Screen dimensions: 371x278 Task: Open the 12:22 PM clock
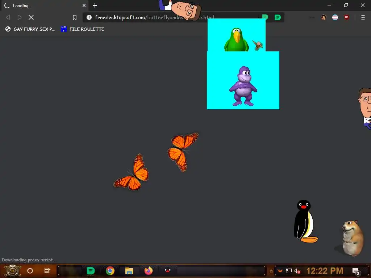(x=325, y=271)
